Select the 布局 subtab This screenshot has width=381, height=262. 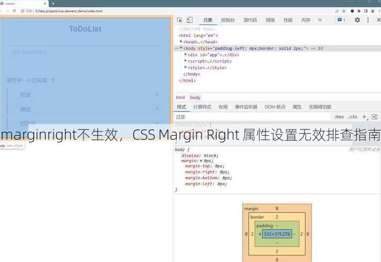[223, 107]
